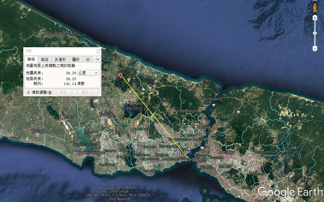Click the Karacaköy Merkez place marker
This screenshot has width=324, height=202.
[x=42, y=32]
